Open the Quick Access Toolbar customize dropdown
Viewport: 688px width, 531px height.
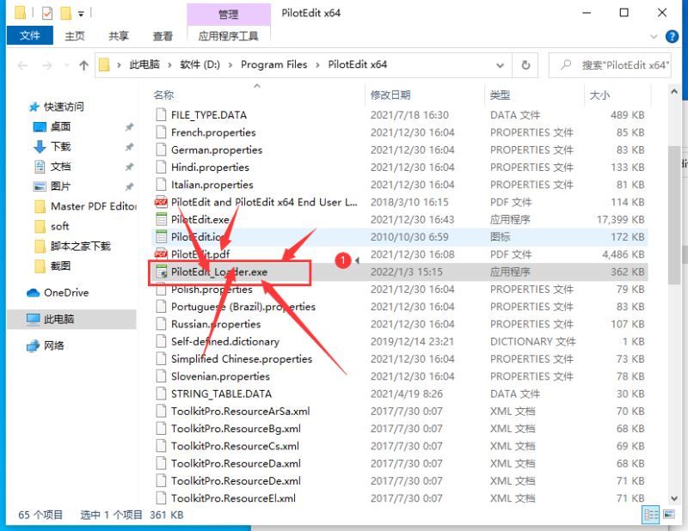pyautogui.click(x=81, y=14)
